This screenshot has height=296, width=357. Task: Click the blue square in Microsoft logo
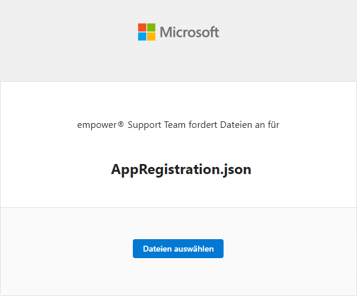pos(142,37)
